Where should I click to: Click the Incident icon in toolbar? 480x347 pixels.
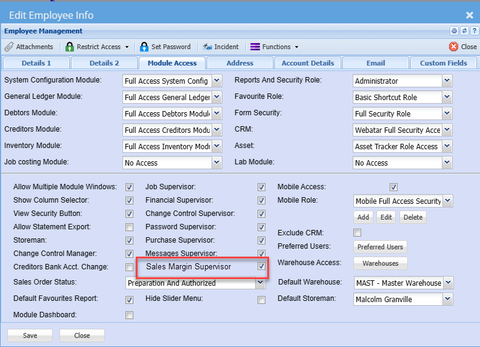207,47
